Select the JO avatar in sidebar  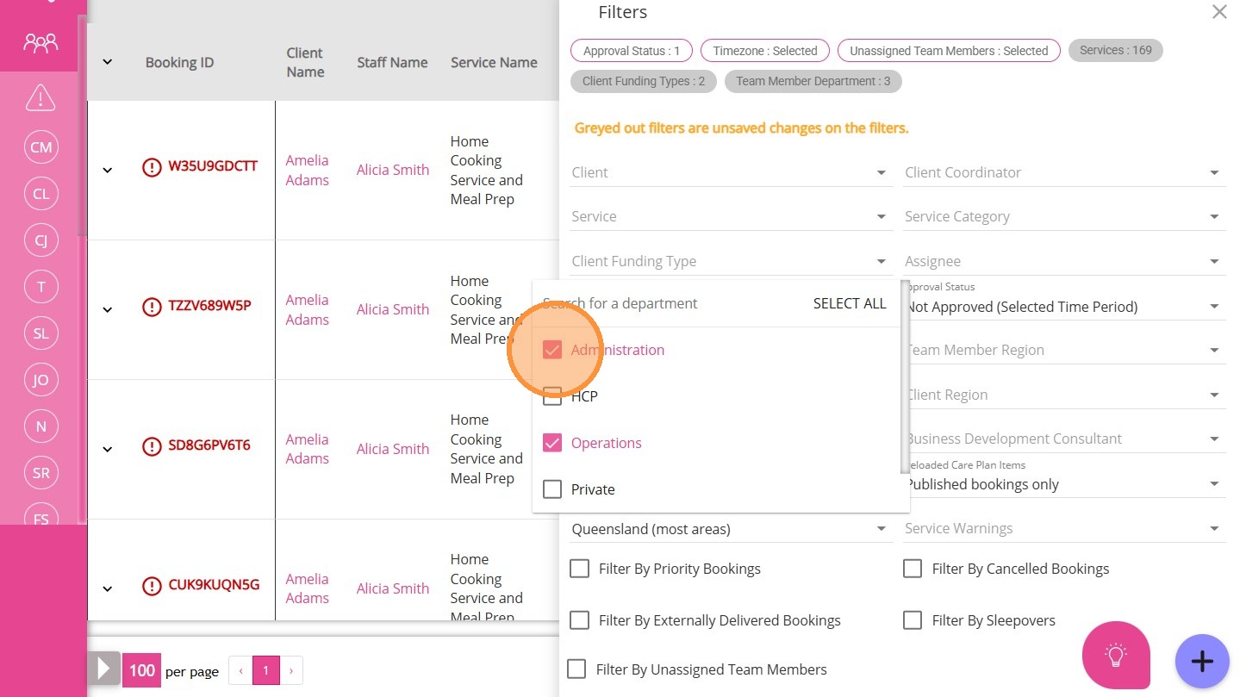pyautogui.click(x=40, y=380)
